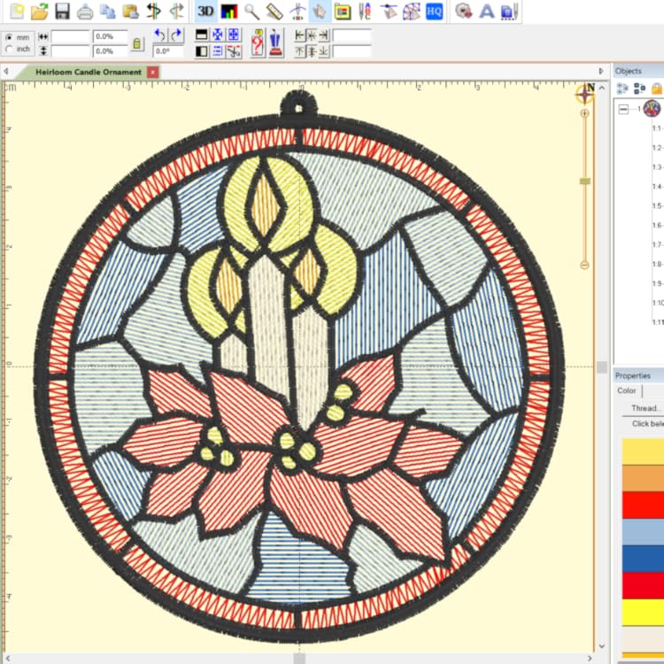This screenshot has width=664, height=664.
Task: Click the HQ quality icon
Action: pyautogui.click(x=434, y=12)
